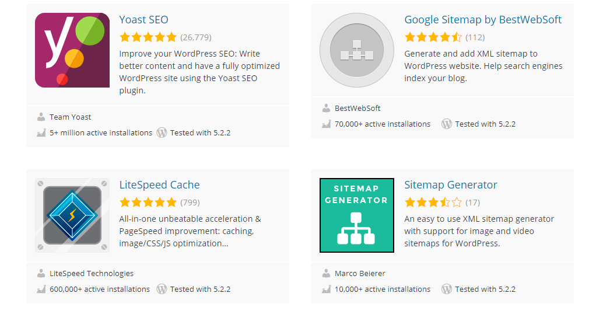Click the installations chart icon for BestWebSoft
603x314 pixels.
[x=326, y=124]
